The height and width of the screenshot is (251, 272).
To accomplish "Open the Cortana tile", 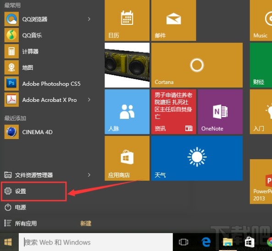I will pos(197,65).
